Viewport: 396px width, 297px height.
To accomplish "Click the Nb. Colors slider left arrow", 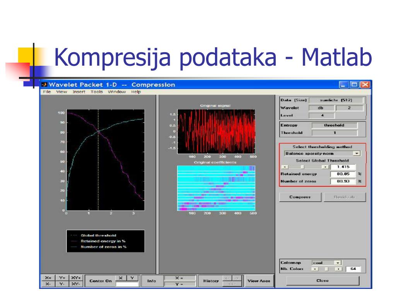I will pyautogui.click(x=315, y=269).
